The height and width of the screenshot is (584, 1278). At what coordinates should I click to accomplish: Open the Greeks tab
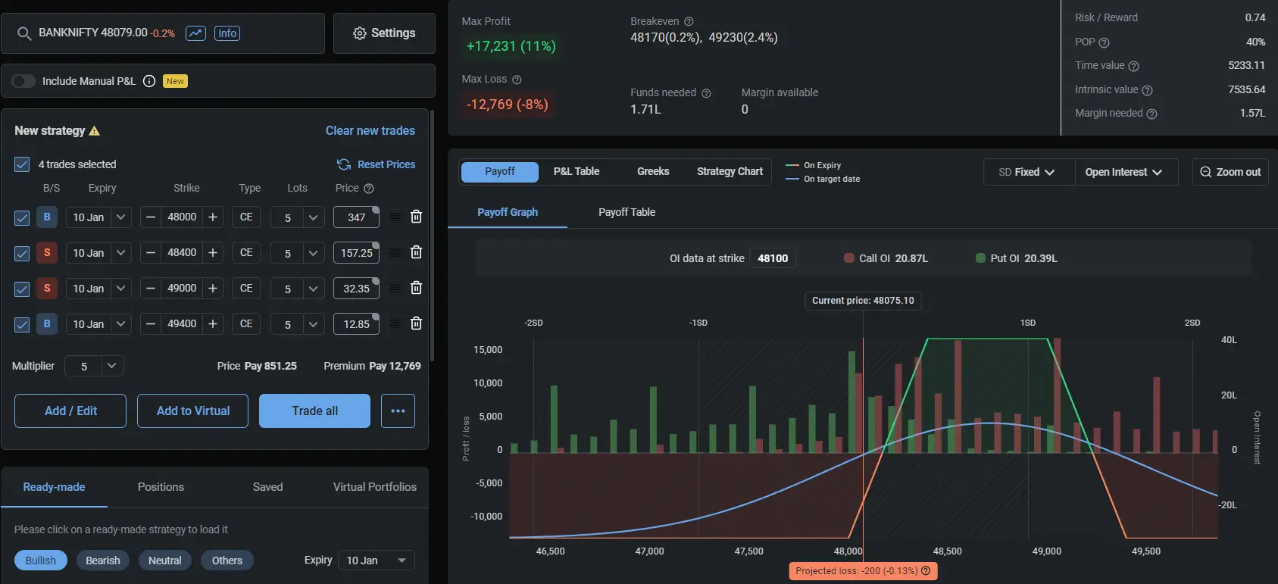click(653, 172)
